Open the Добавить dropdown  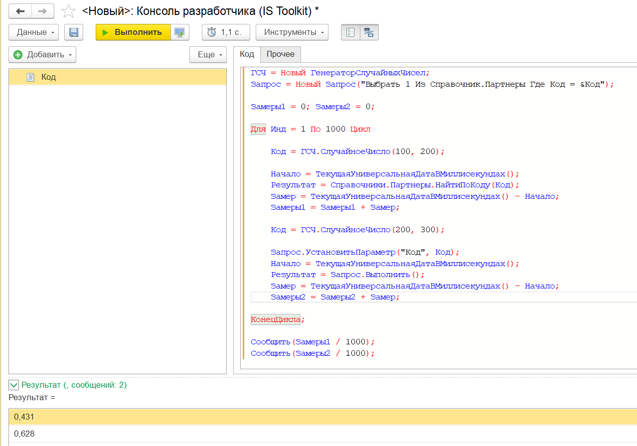click(x=42, y=55)
